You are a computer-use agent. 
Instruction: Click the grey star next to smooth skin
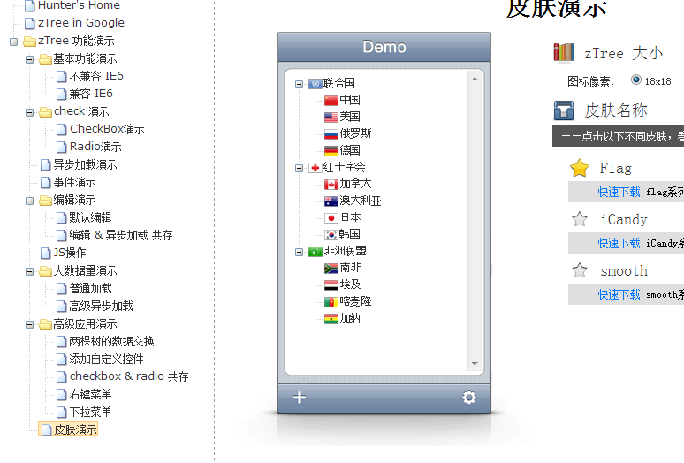pos(580,270)
